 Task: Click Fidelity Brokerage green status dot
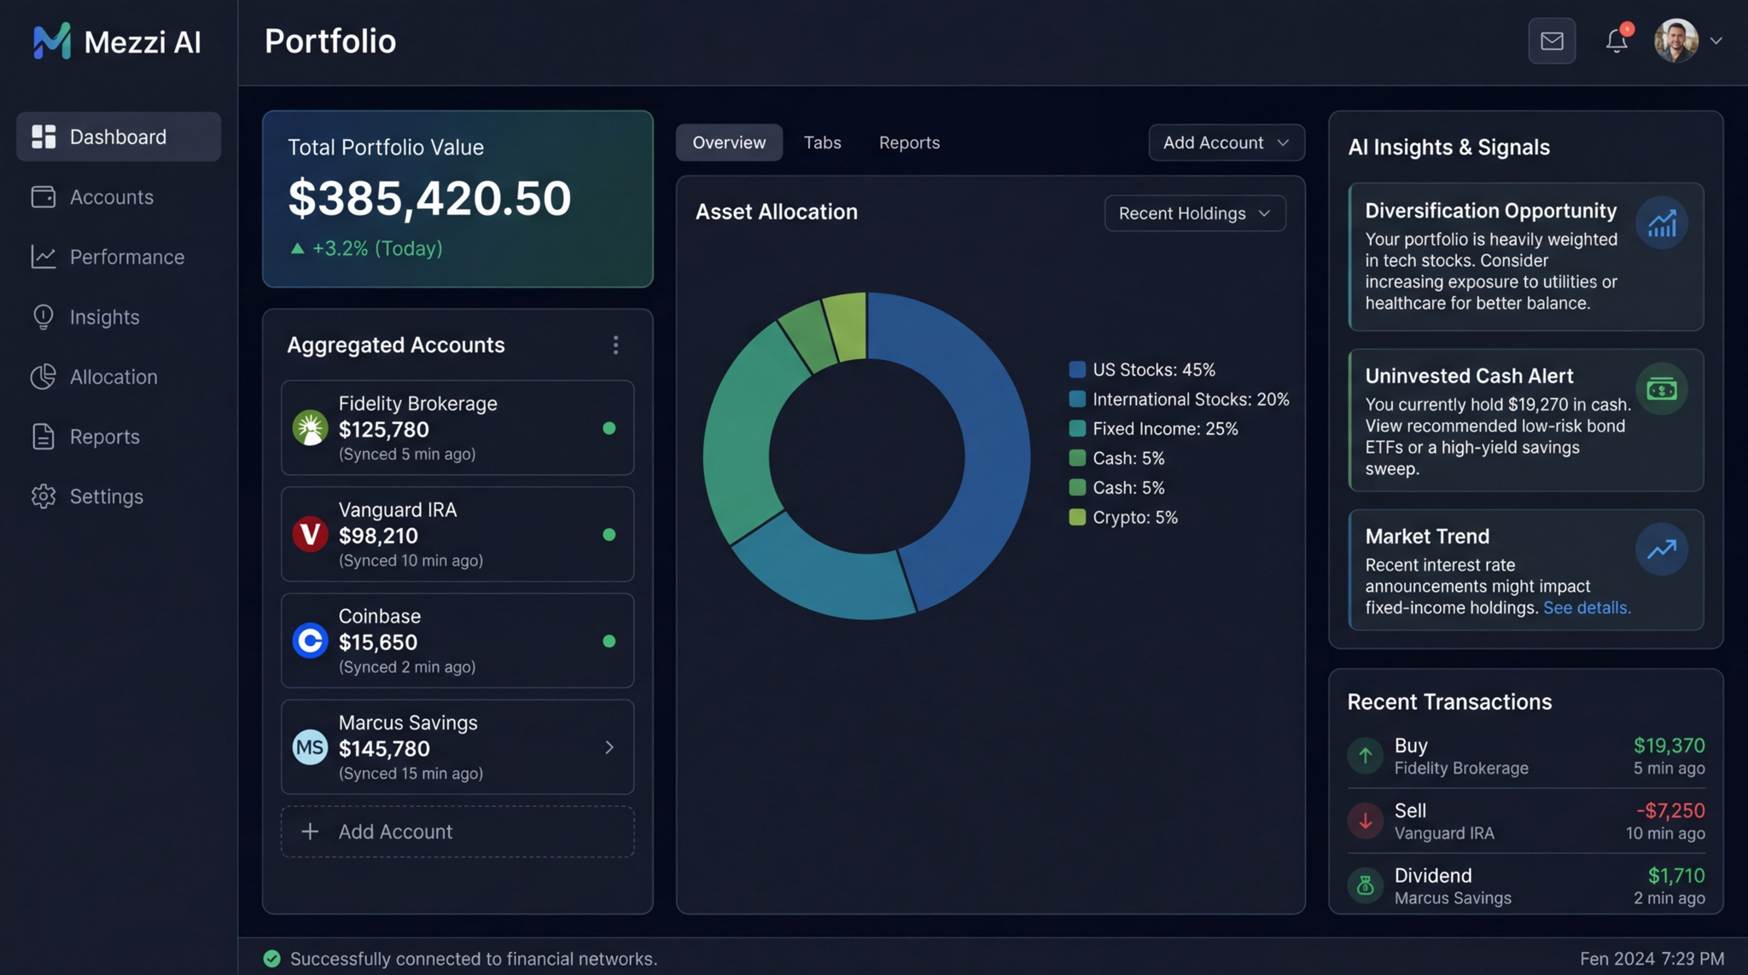[x=609, y=428]
